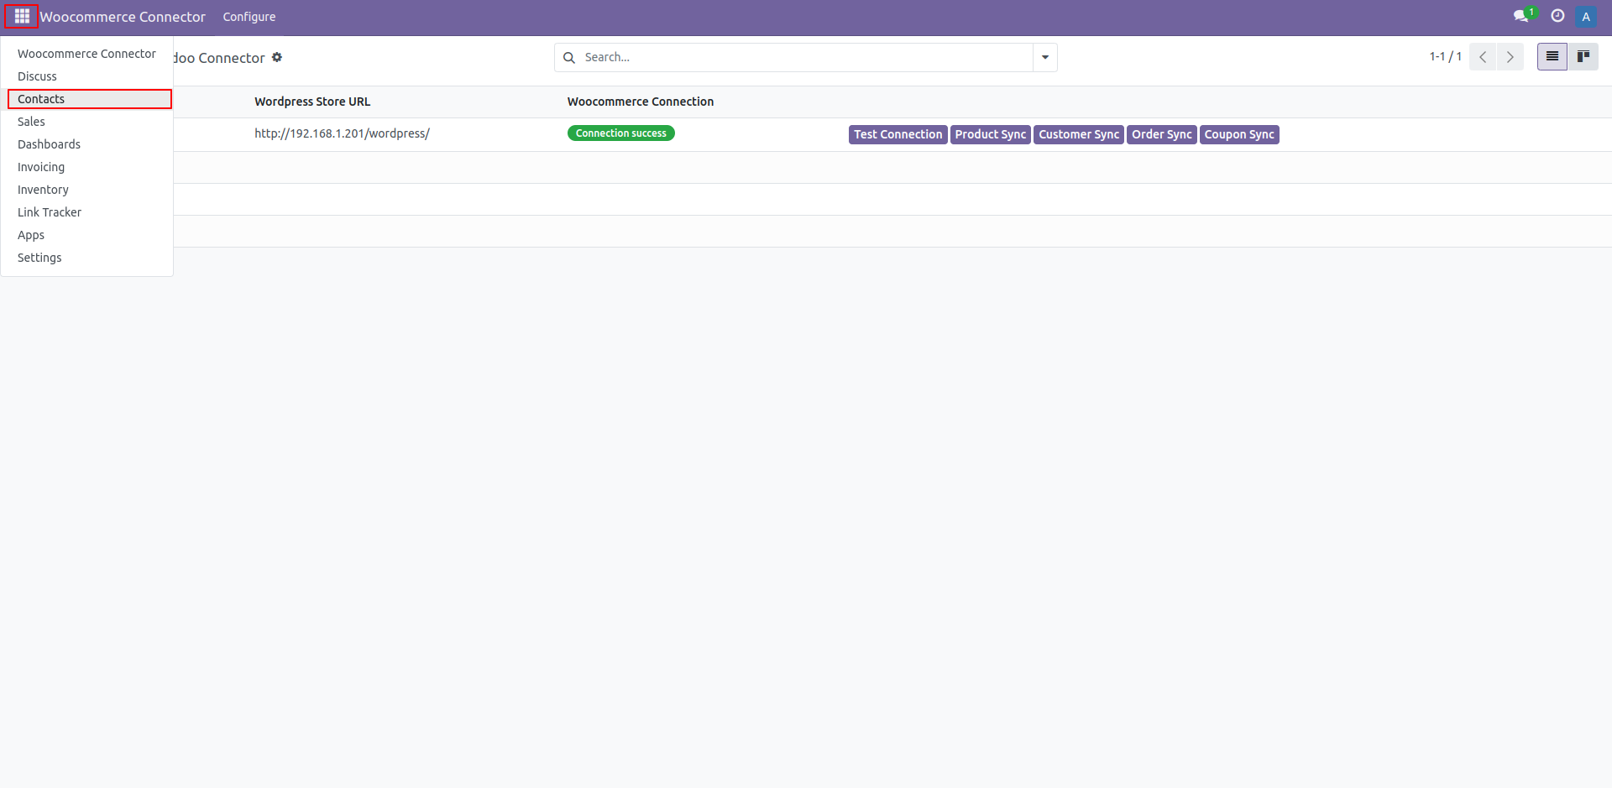1612x788 pixels.
Task: Select Contacts from the apps menu
Action: coord(41,99)
